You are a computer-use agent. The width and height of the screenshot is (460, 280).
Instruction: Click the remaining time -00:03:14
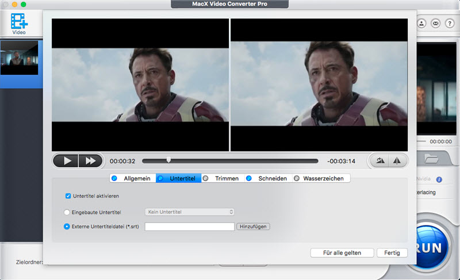click(x=341, y=161)
